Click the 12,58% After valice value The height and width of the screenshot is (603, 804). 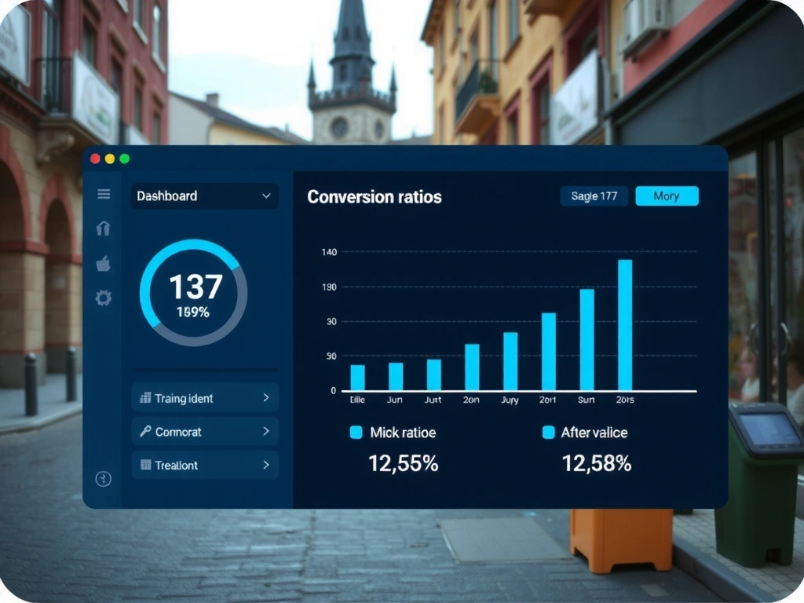[596, 464]
